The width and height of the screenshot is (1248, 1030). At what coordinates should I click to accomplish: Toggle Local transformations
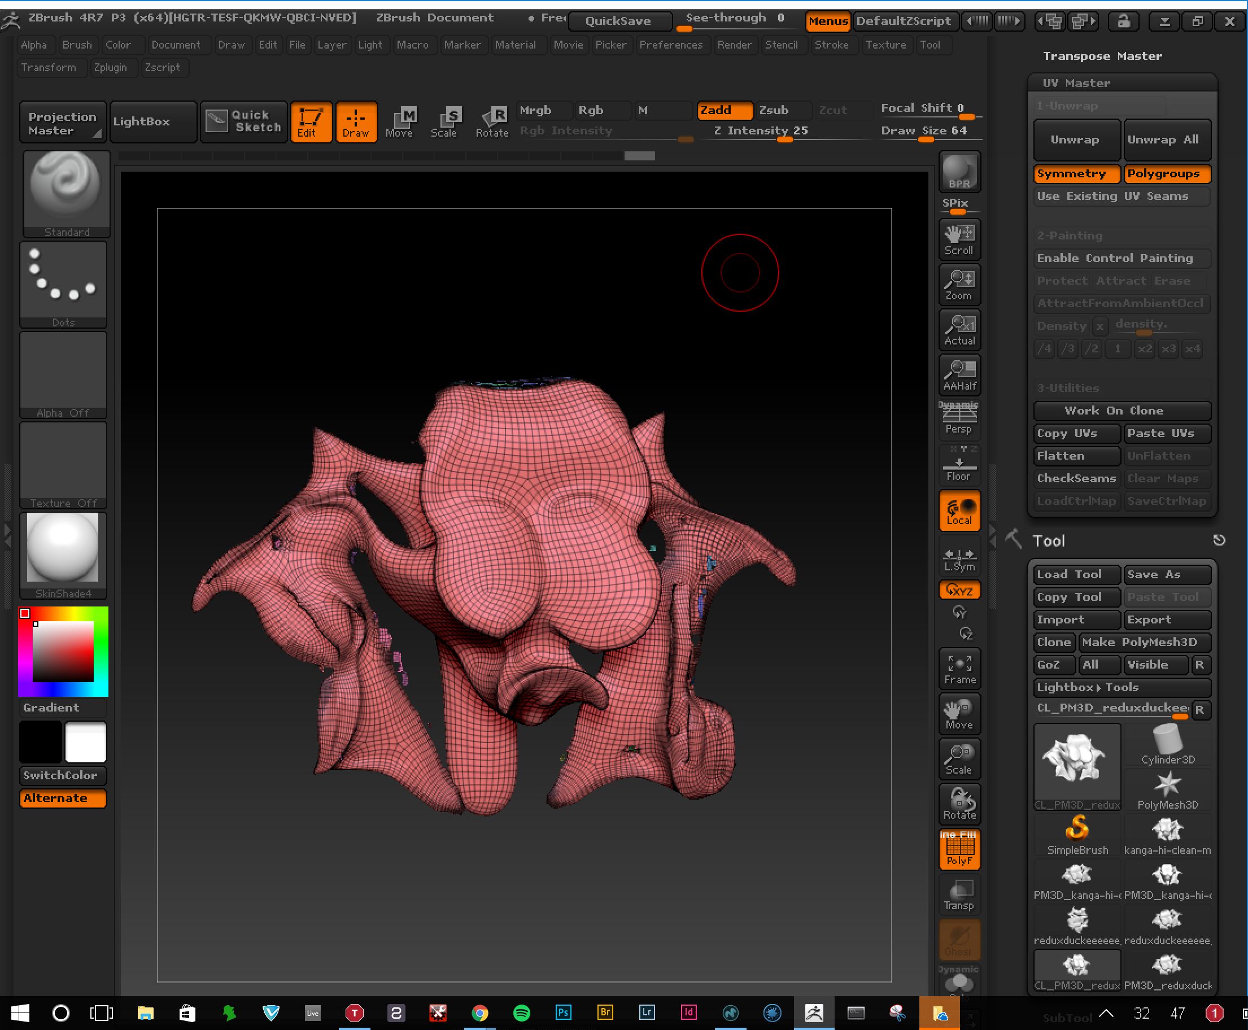click(x=959, y=511)
